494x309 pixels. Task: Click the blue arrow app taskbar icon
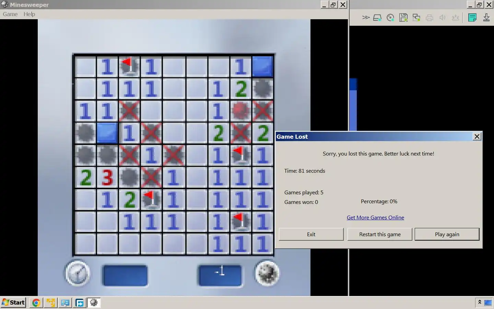point(80,302)
